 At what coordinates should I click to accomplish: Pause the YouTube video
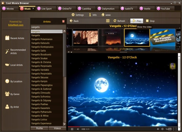click(72, 129)
